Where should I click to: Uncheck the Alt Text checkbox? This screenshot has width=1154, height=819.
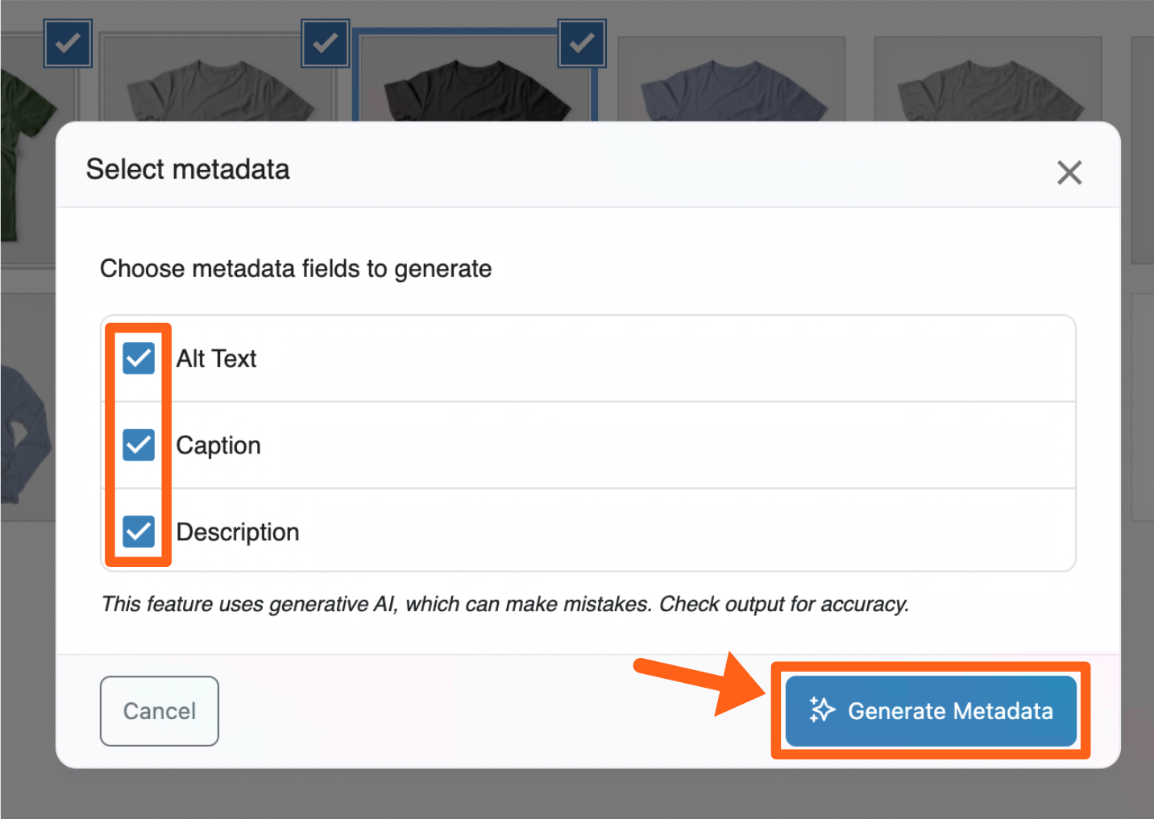coord(139,358)
